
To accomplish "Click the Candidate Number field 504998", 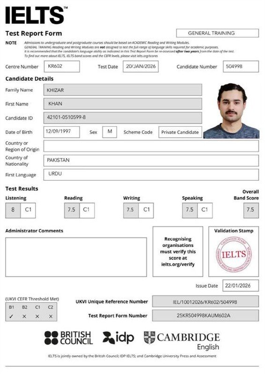I will 241,67.
